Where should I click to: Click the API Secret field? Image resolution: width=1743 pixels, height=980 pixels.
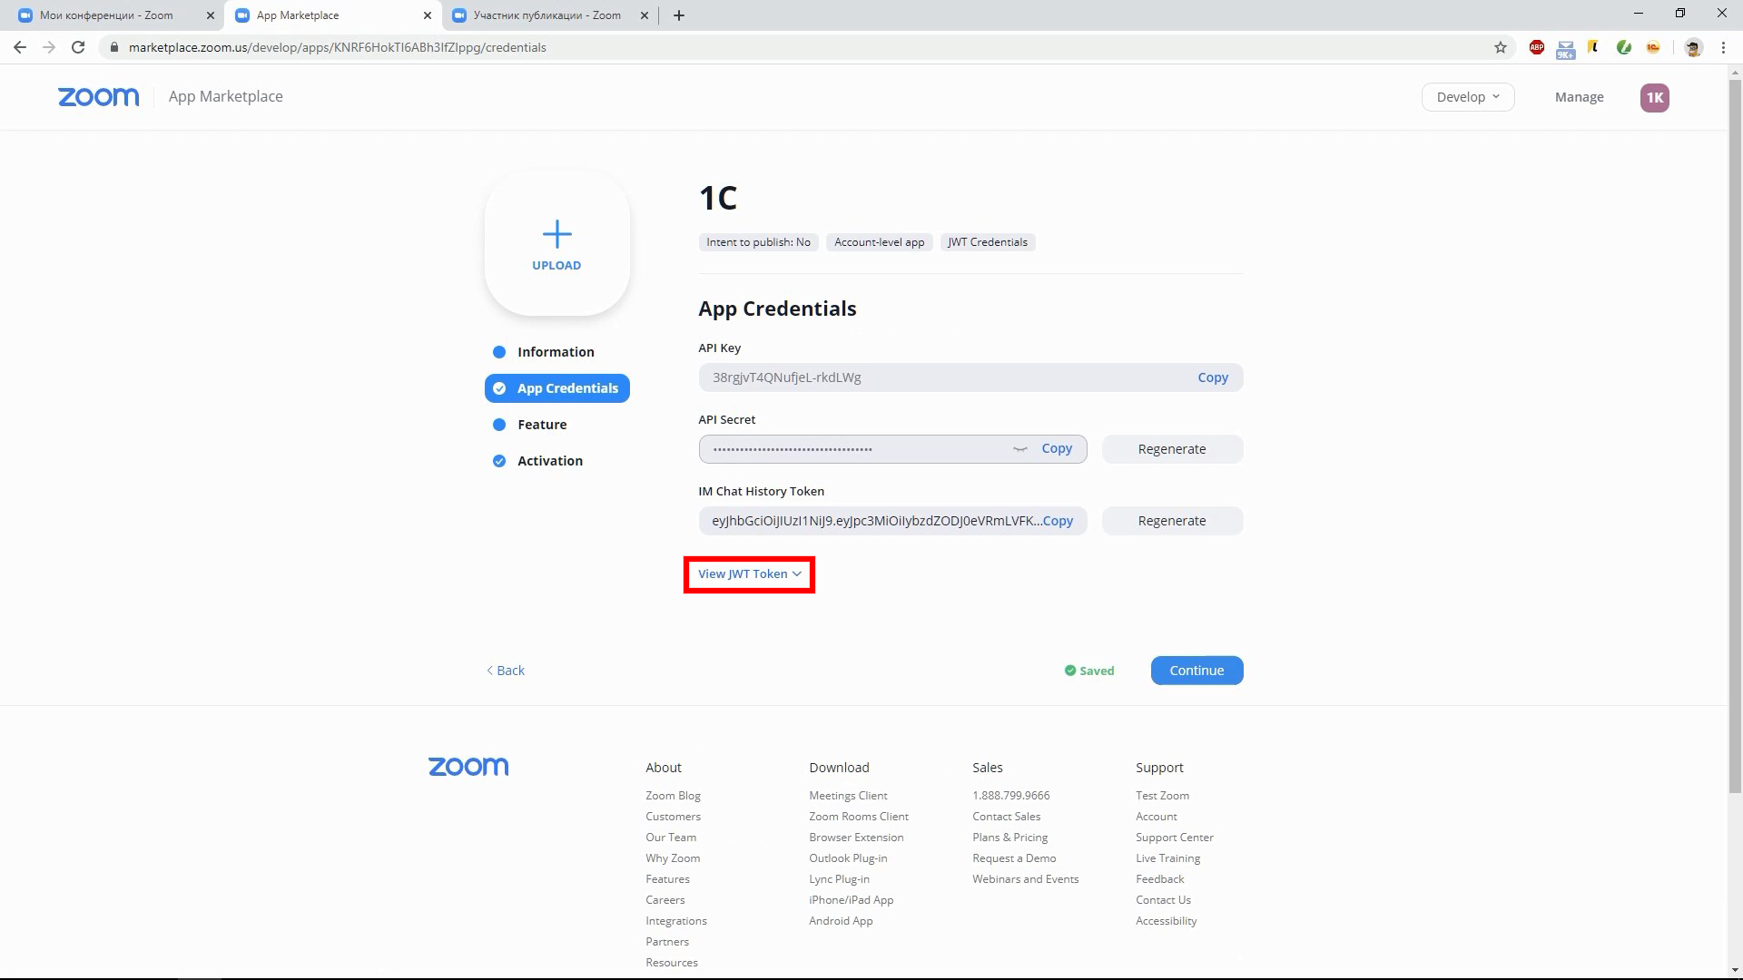point(892,449)
